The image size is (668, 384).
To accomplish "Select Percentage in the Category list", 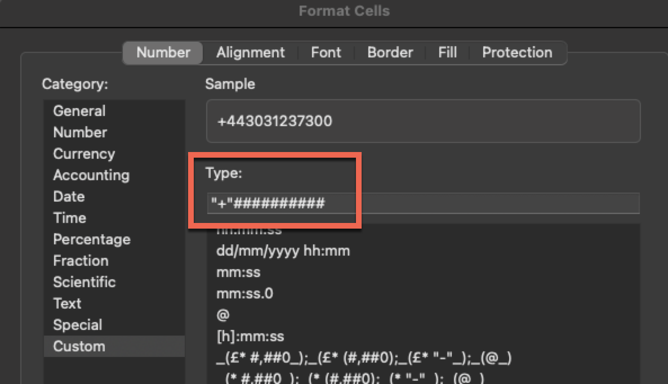I will 92,239.
